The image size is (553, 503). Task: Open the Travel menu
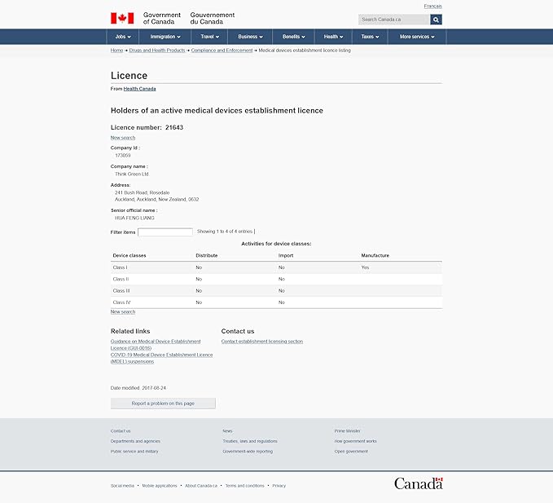click(211, 37)
